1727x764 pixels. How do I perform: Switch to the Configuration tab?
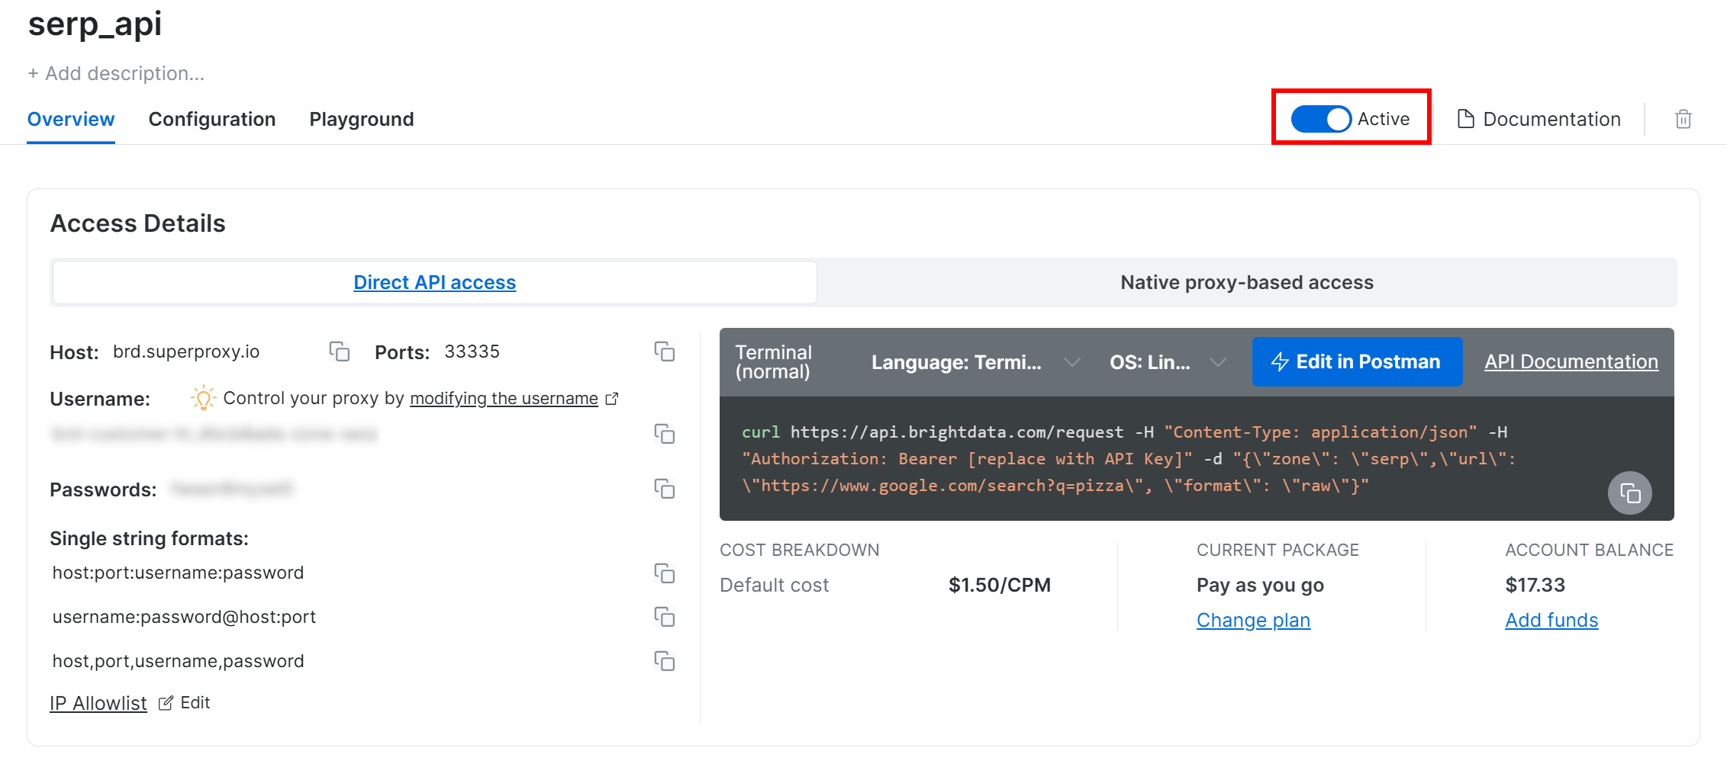(x=212, y=119)
